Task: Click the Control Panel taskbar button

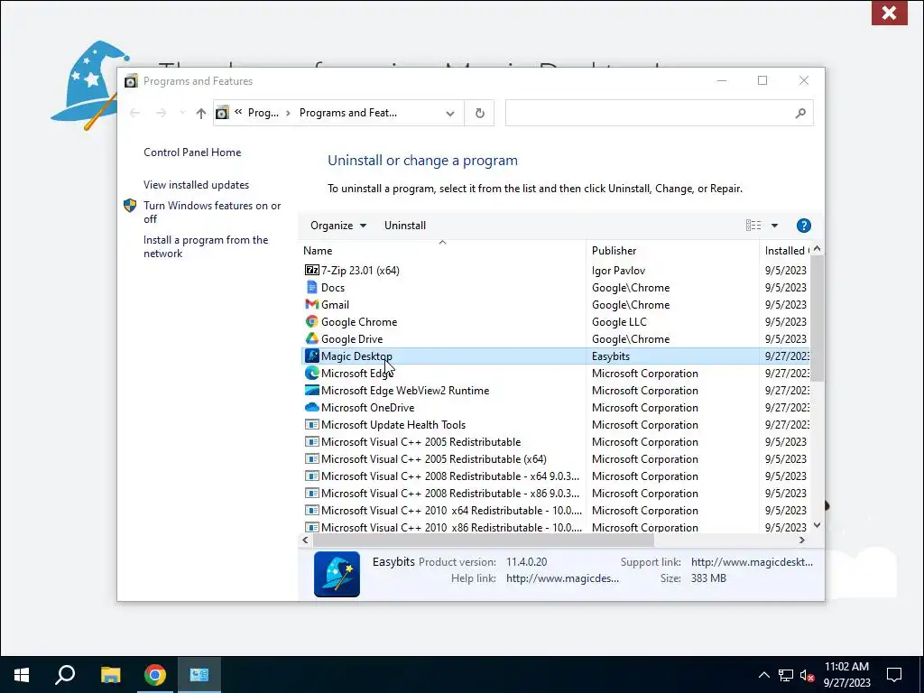Action: tap(199, 675)
